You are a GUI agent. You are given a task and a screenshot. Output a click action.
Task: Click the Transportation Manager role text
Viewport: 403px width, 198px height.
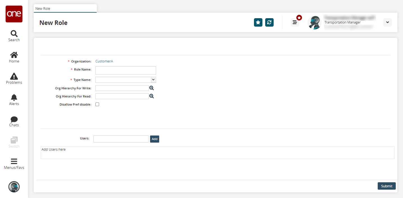tap(342, 22)
